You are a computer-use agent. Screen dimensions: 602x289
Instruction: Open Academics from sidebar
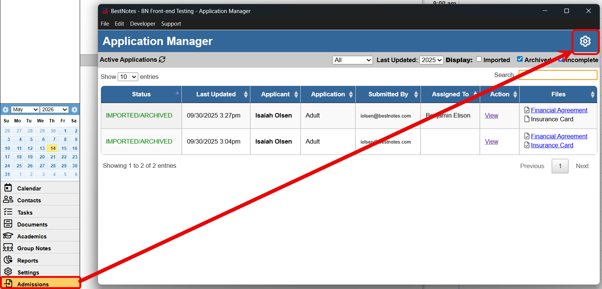tap(40, 236)
